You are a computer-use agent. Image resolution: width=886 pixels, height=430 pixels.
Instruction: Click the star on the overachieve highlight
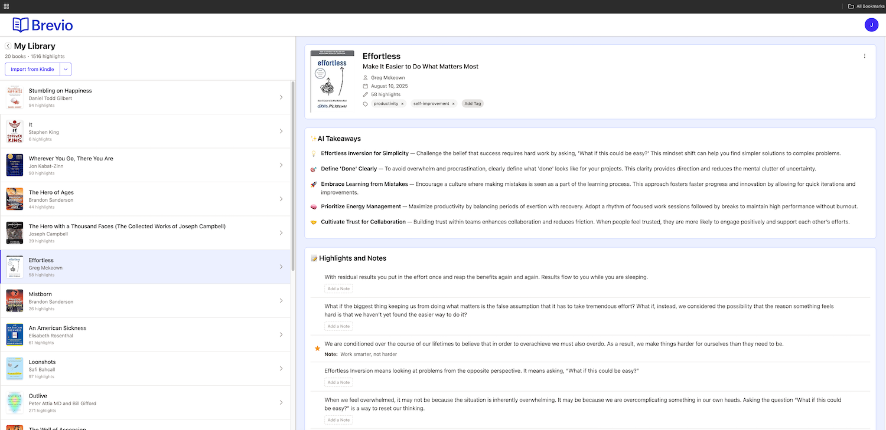[317, 349]
